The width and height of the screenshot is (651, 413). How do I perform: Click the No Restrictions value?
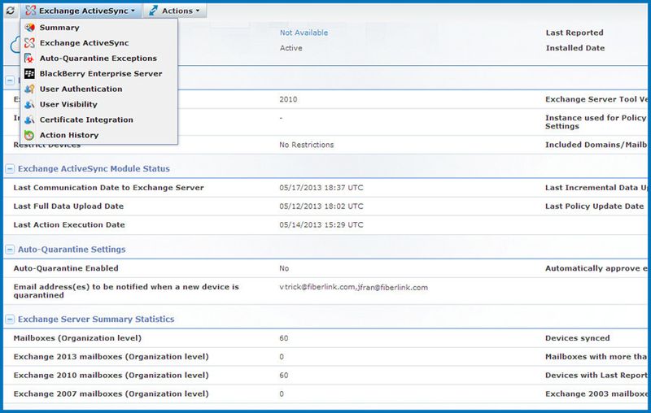pyautogui.click(x=307, y=145)
